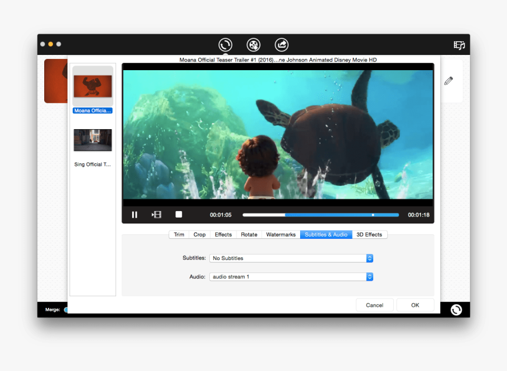Click the video progress slider
This screenshot has height=371, width=507.
(x=321, y=214)
